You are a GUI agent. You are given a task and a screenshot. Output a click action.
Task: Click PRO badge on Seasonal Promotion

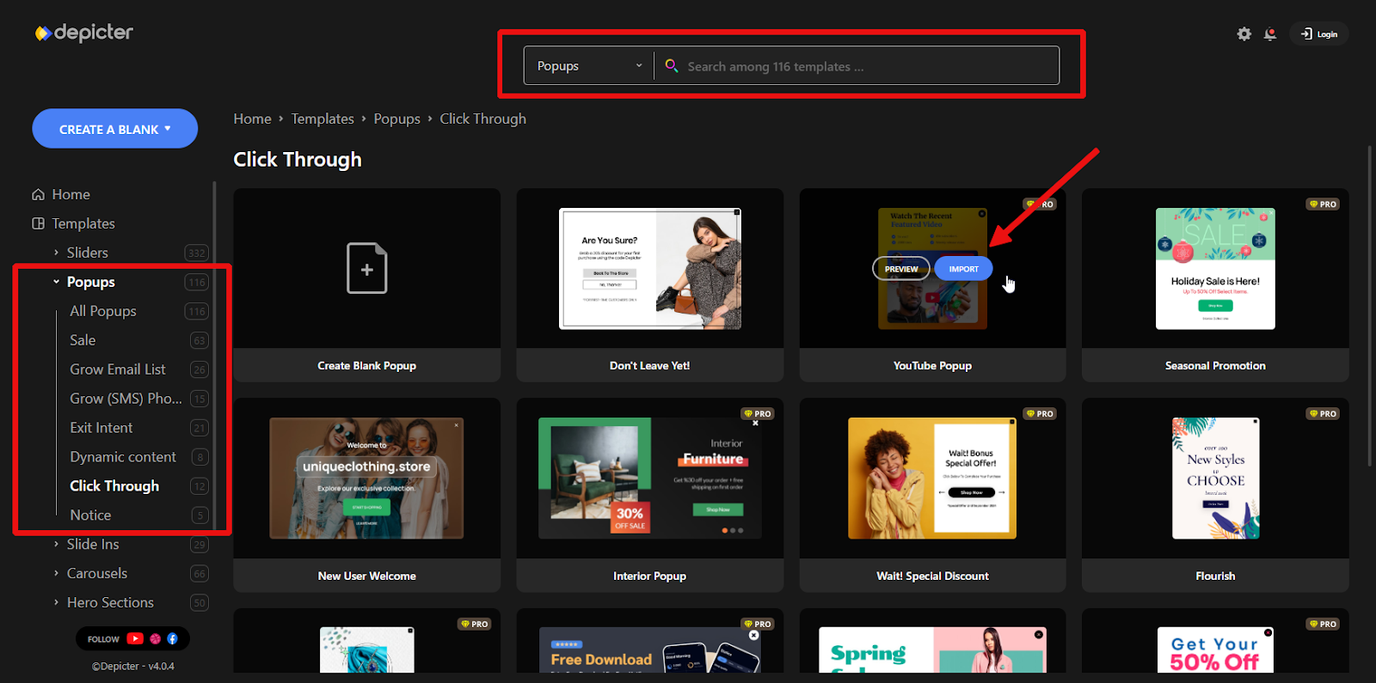tap(1323, 204)
